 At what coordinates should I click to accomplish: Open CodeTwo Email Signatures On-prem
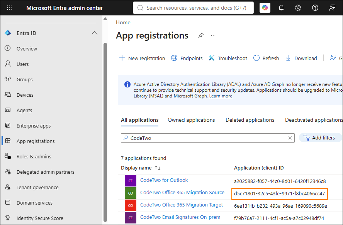coord(180,217)
